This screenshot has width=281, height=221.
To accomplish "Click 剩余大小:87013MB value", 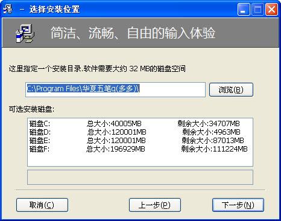I will point(213,141).
